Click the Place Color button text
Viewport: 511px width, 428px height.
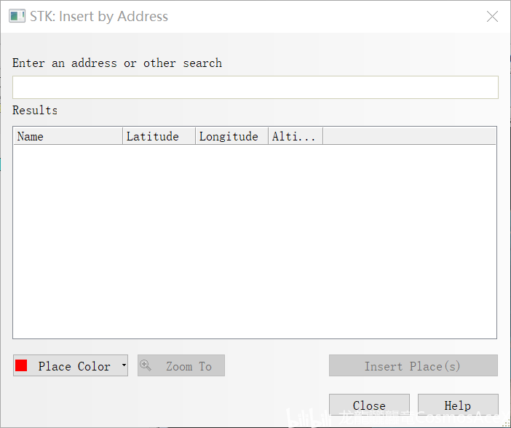(x=74, y=366)
